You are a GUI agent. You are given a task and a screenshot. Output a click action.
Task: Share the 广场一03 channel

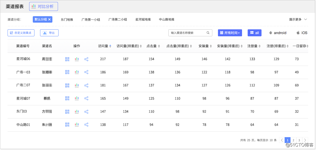[x=86, y=72]
